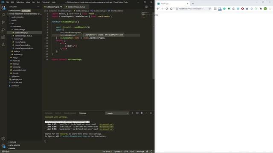Image resolution: width=273 pixels, height=153 pixels.
Task: Split the terminal panel
Action: (137, 113)
